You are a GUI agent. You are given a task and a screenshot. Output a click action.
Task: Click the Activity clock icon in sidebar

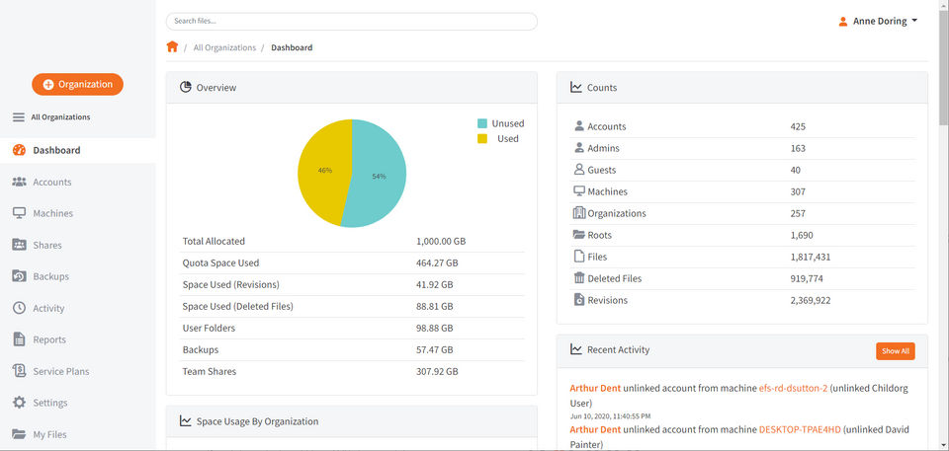tap(20, 308)
